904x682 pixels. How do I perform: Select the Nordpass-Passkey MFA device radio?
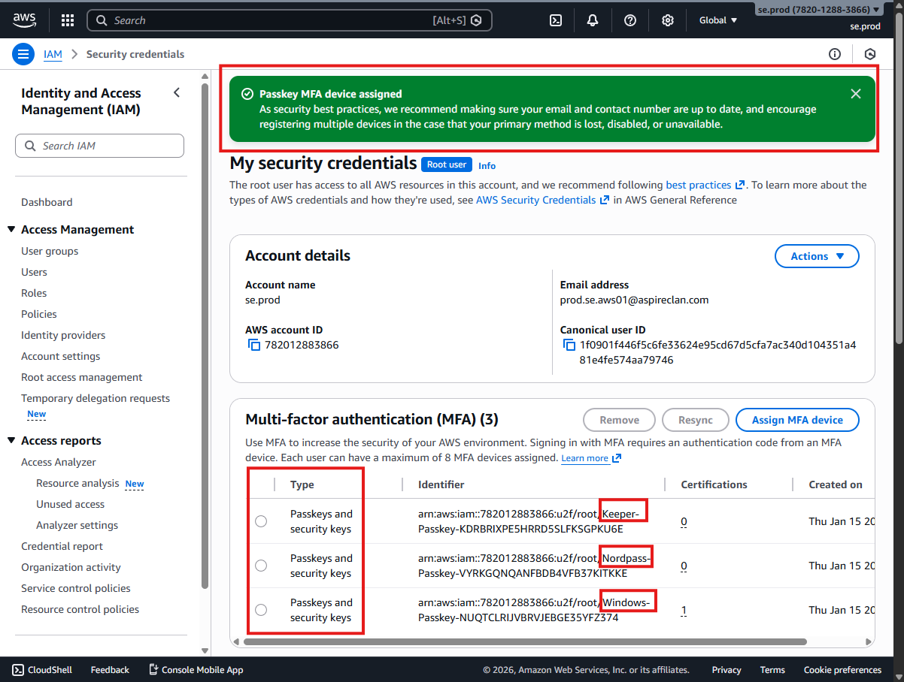pyautogui.click(x=261, y=566)
